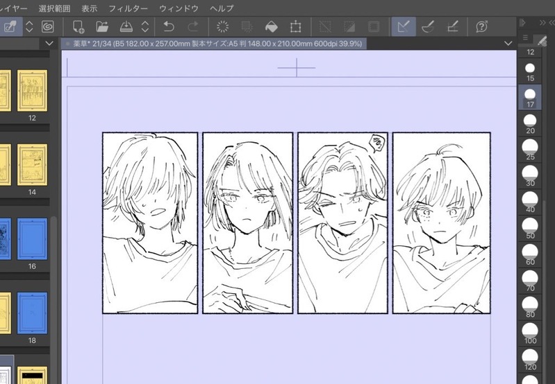This screenshot has height=384, width=555.
Task: Choose brush size 20
Action: pos(530,123)
